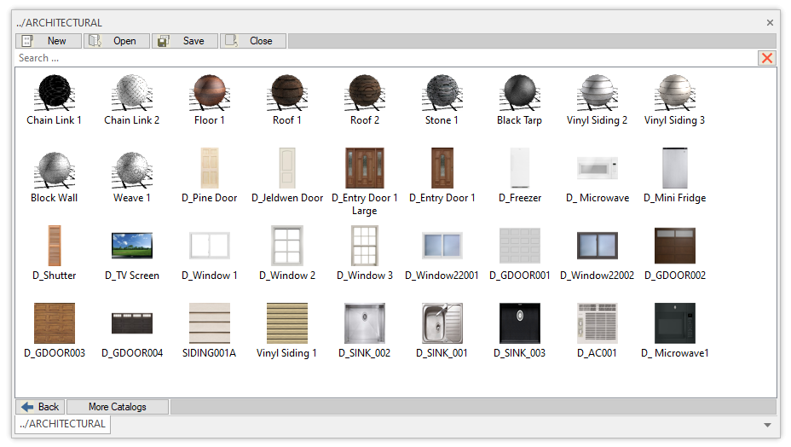The image size is (791, 447).
Task: Pick the D_Pine Door item
Action: [210, 169]
